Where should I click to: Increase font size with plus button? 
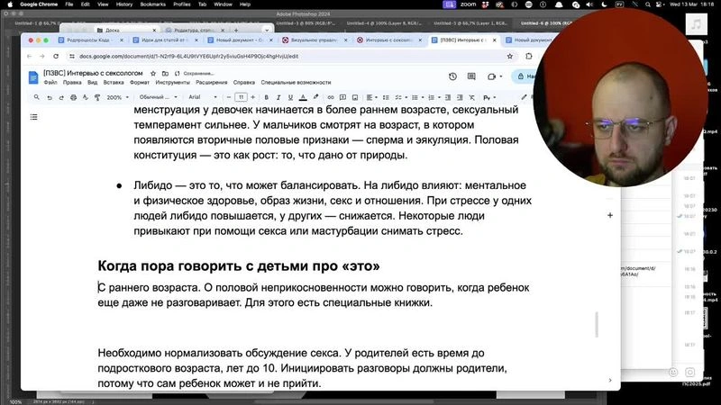(252, 97)
